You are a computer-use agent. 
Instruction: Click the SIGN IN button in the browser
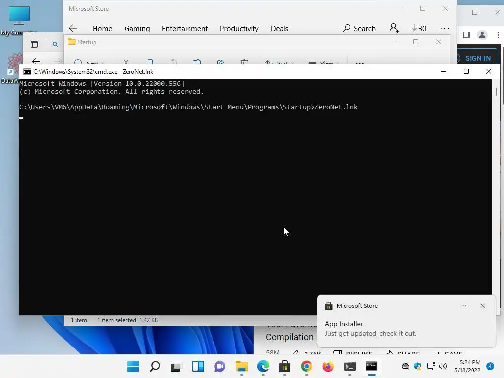coord(478,58)
